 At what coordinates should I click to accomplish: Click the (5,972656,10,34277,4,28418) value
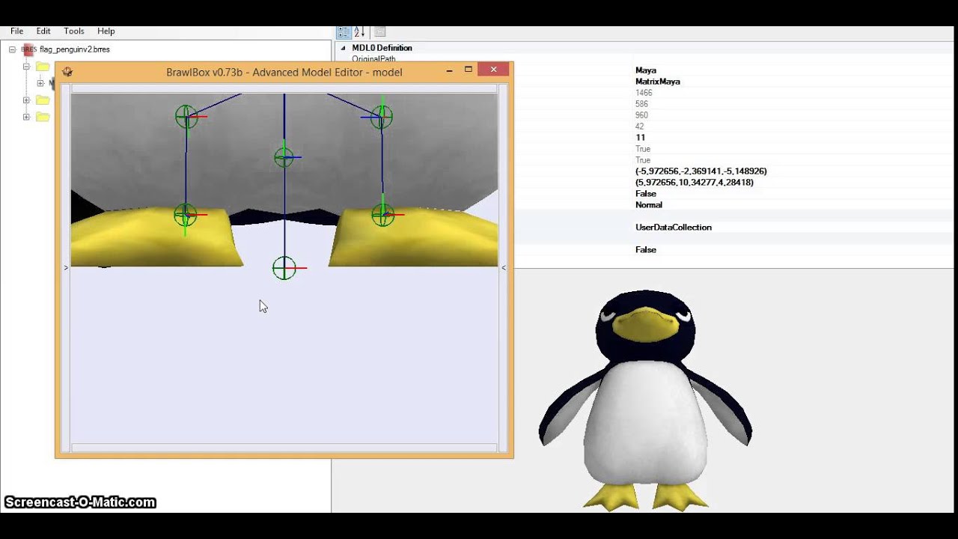[695, 183]
